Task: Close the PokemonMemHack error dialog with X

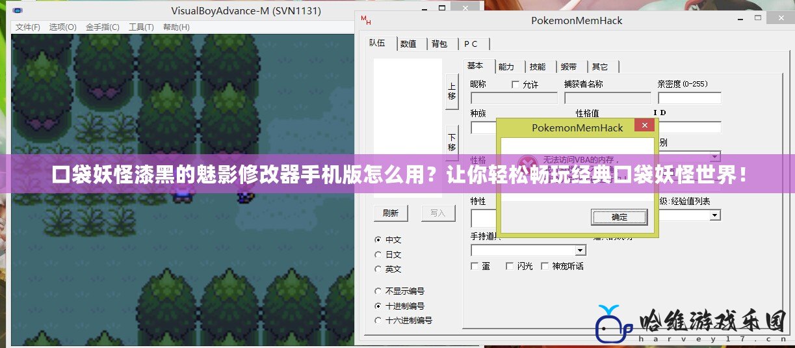Action: 644,125
